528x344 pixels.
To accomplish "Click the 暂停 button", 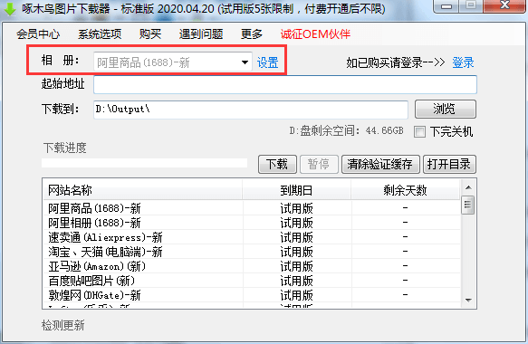I will tap(319, 164).
